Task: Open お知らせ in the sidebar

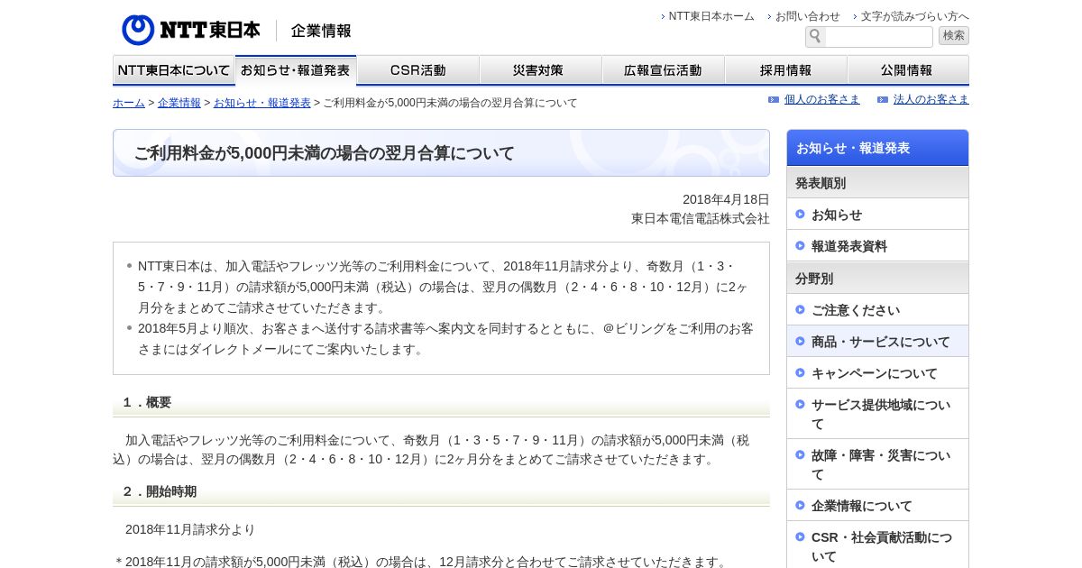Action: pyautogui.click(x=877, y=214)
